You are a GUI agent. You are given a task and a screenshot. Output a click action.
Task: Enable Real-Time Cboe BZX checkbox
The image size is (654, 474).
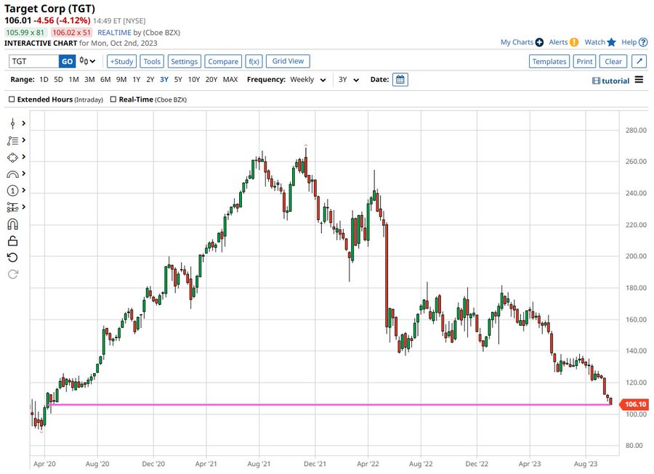[x=113, y=99]
